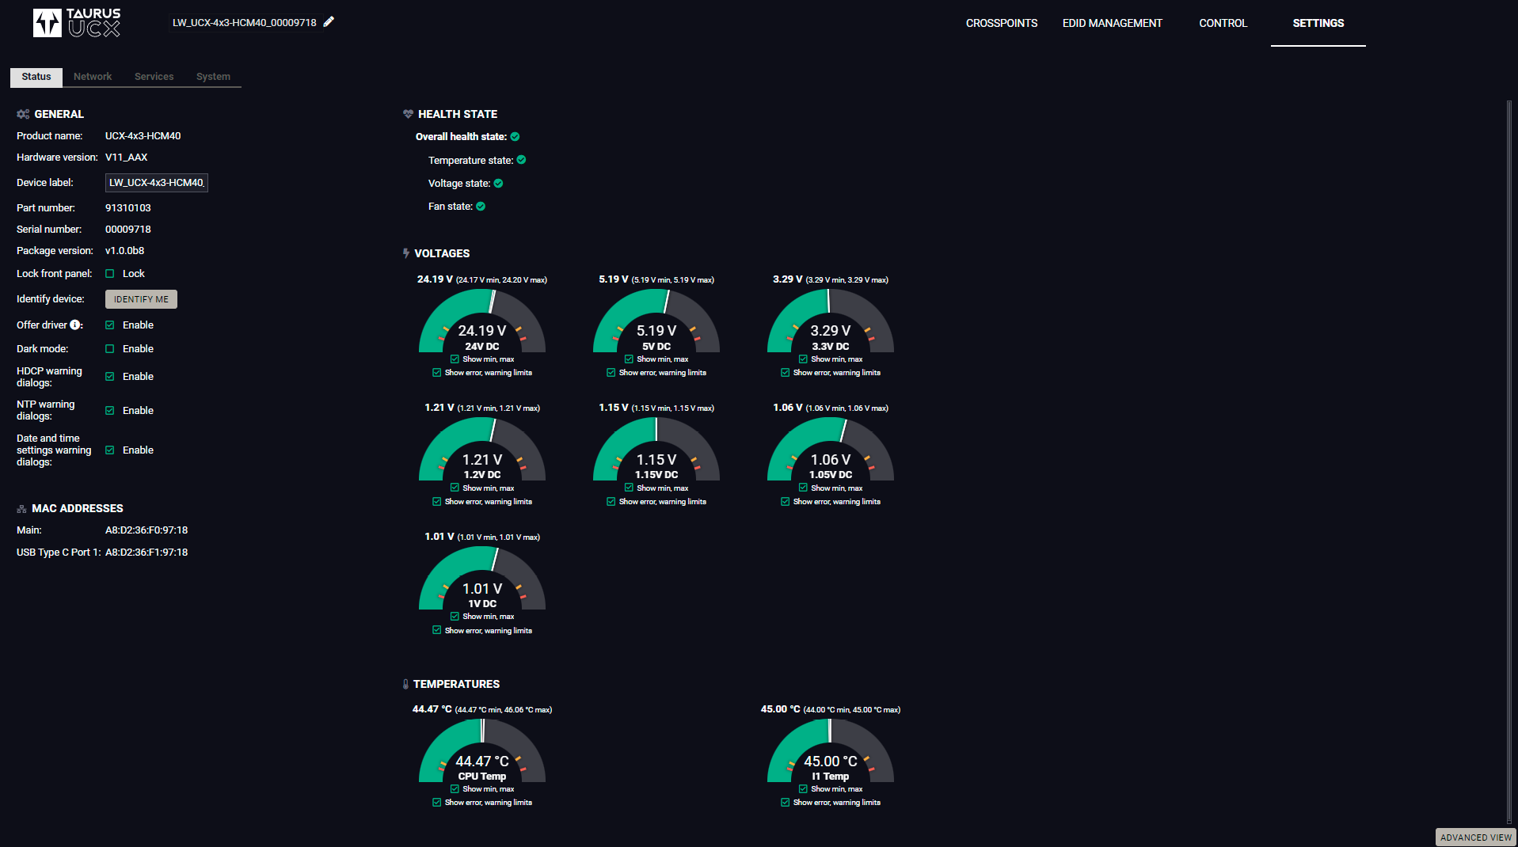
Task: Click the 3.3V DC voltage gauge
Action: click(x=831, y=321)
